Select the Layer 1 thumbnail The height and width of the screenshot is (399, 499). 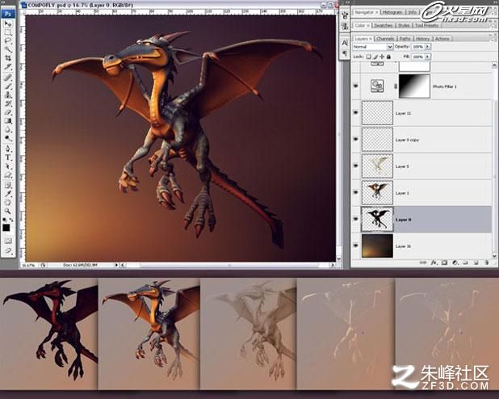pos(377,193)
